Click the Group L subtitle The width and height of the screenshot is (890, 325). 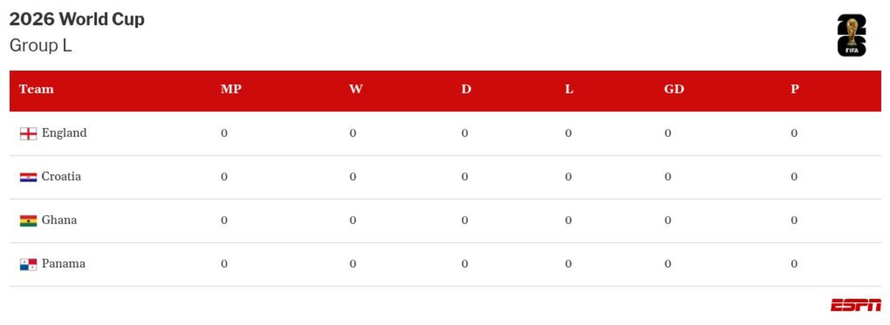point(41,45)
